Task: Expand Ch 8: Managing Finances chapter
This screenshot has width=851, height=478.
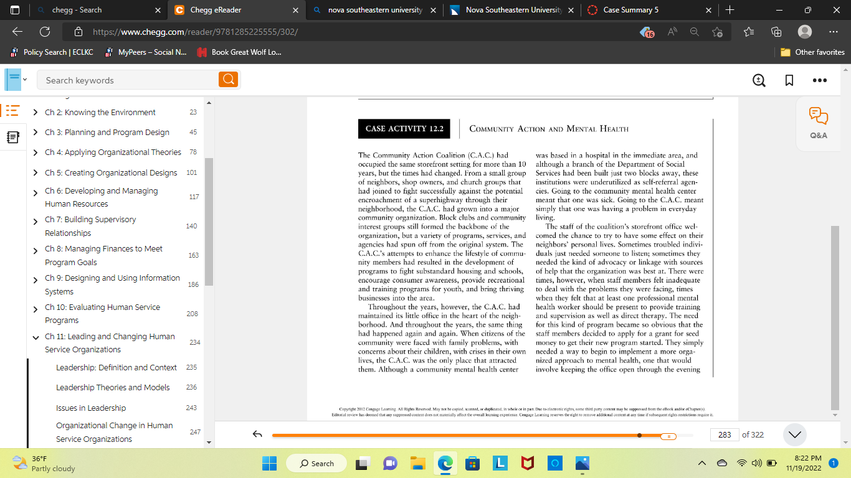Action: (x=36, y=250)
